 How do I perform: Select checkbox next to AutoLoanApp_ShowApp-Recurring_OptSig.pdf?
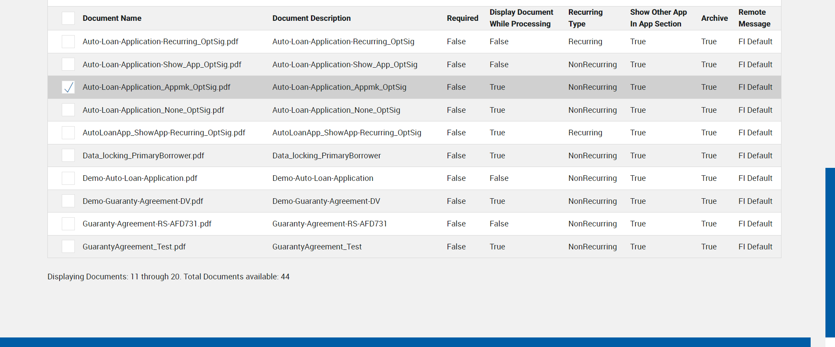coord(68,133)
